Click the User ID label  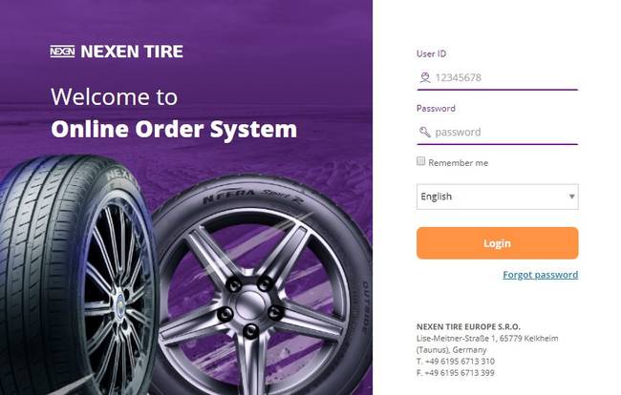(431, 53)
